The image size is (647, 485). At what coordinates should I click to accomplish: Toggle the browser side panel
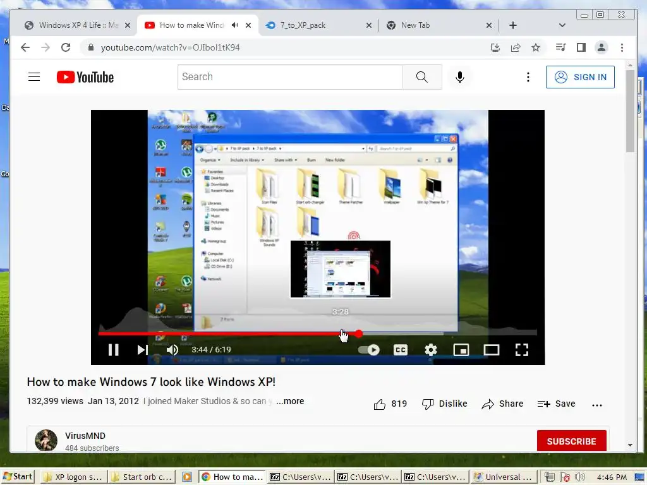581,47
